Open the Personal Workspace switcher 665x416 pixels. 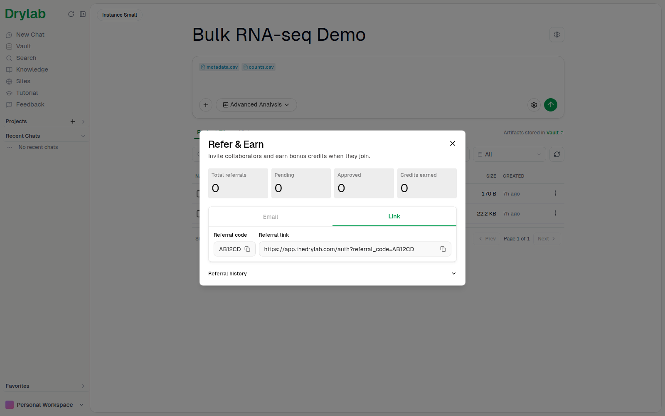(44, 405)
